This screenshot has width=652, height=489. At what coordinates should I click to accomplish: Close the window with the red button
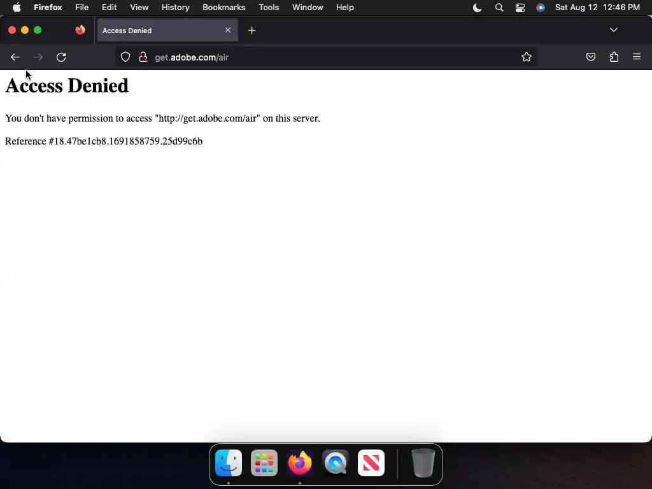(12, 30)
